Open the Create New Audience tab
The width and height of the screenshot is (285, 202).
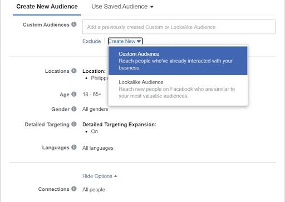click(x=47, y=7)
